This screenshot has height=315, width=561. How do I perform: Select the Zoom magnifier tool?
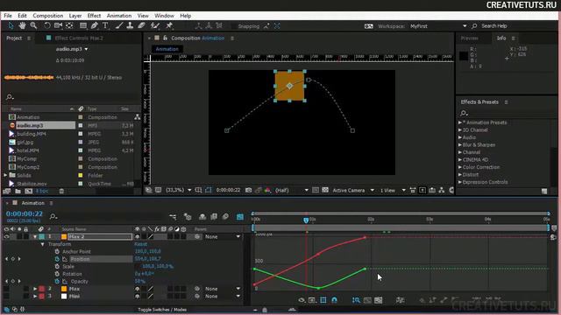click(x=33, y=25)
